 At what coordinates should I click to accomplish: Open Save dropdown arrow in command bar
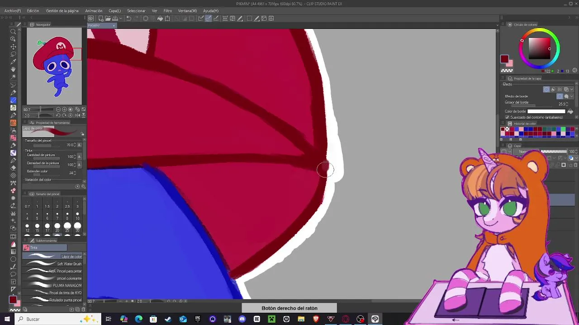[x=120, y=19]
